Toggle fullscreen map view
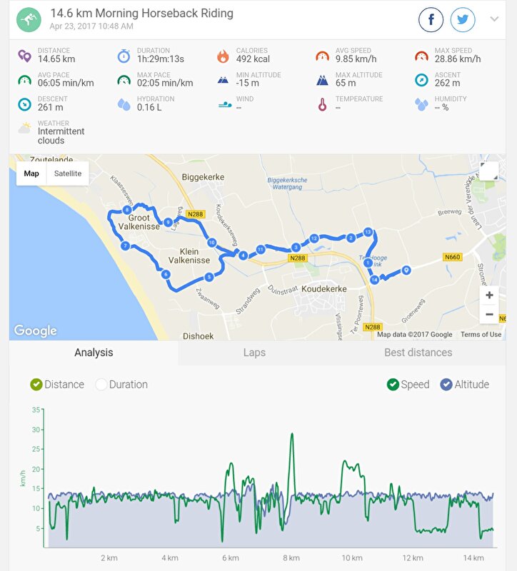517x571 pixels. click(489, 171)
